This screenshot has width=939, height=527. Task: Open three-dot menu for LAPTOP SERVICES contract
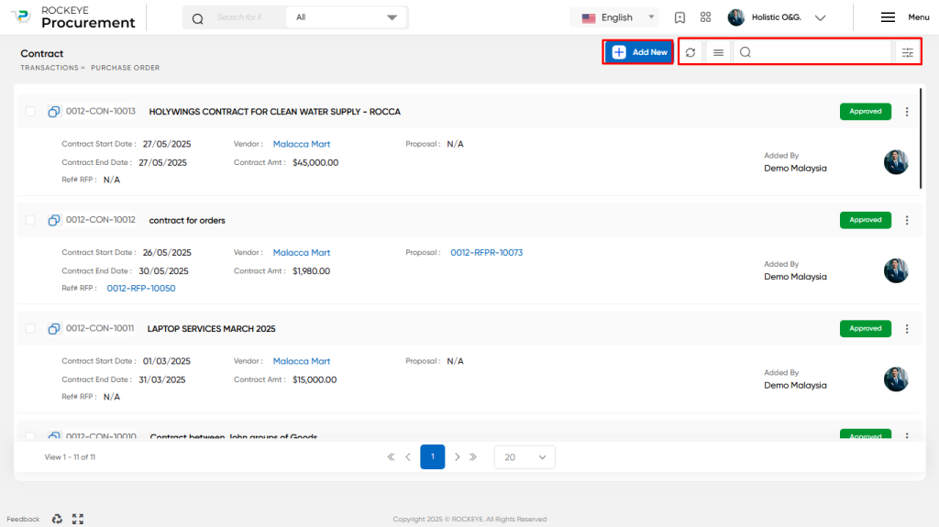[907, 329]
